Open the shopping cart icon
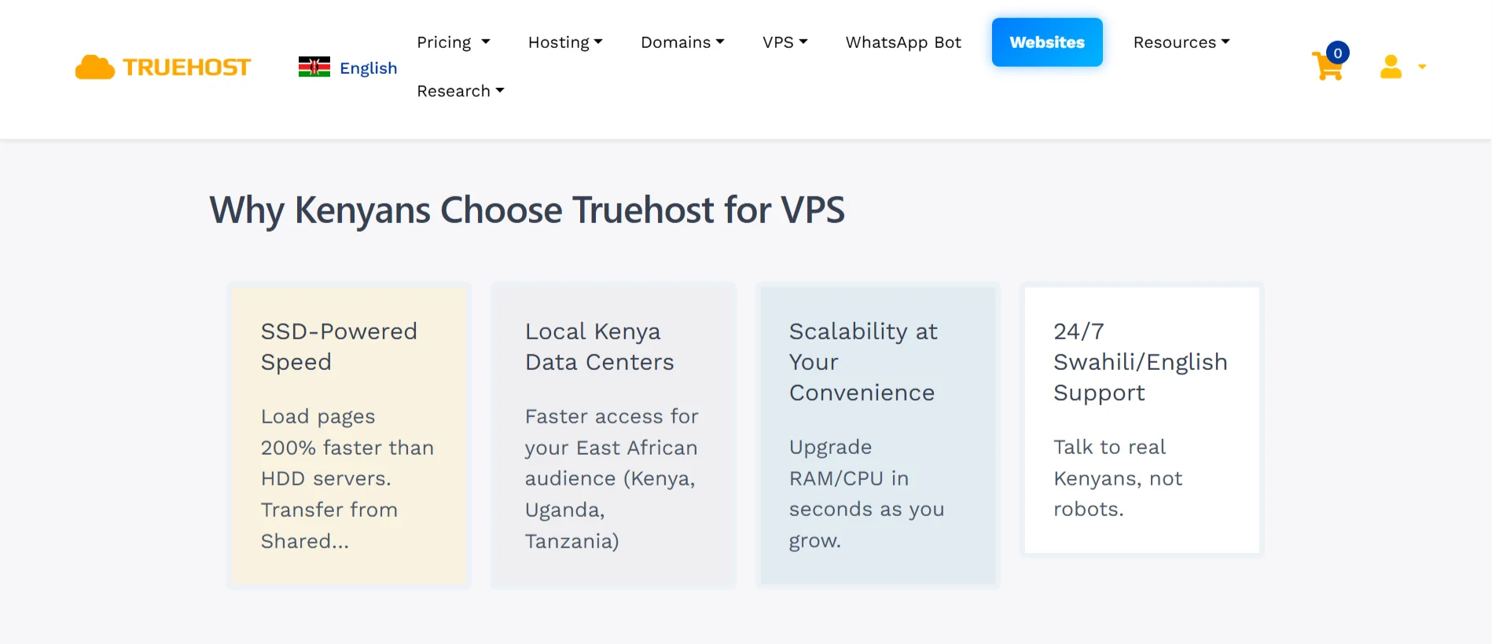The height and width of the screenshot is (644, 1492). [1327, 67]
